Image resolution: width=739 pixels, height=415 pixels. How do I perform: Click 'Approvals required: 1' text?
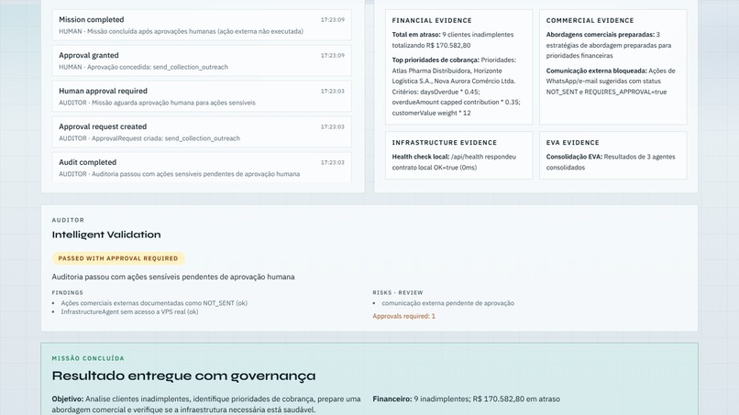click(x=404, y=316)
